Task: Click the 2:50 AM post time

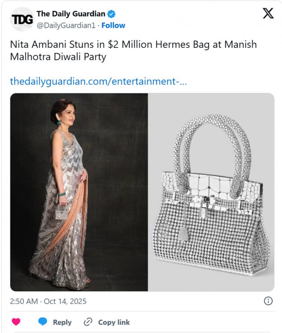Action: click(x=23, y=301)
